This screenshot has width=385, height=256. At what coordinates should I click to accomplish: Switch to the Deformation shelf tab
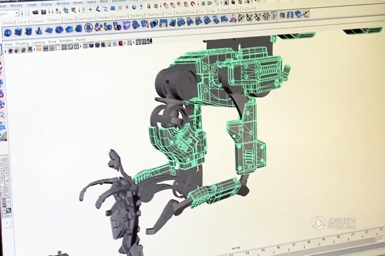point(86,18)
